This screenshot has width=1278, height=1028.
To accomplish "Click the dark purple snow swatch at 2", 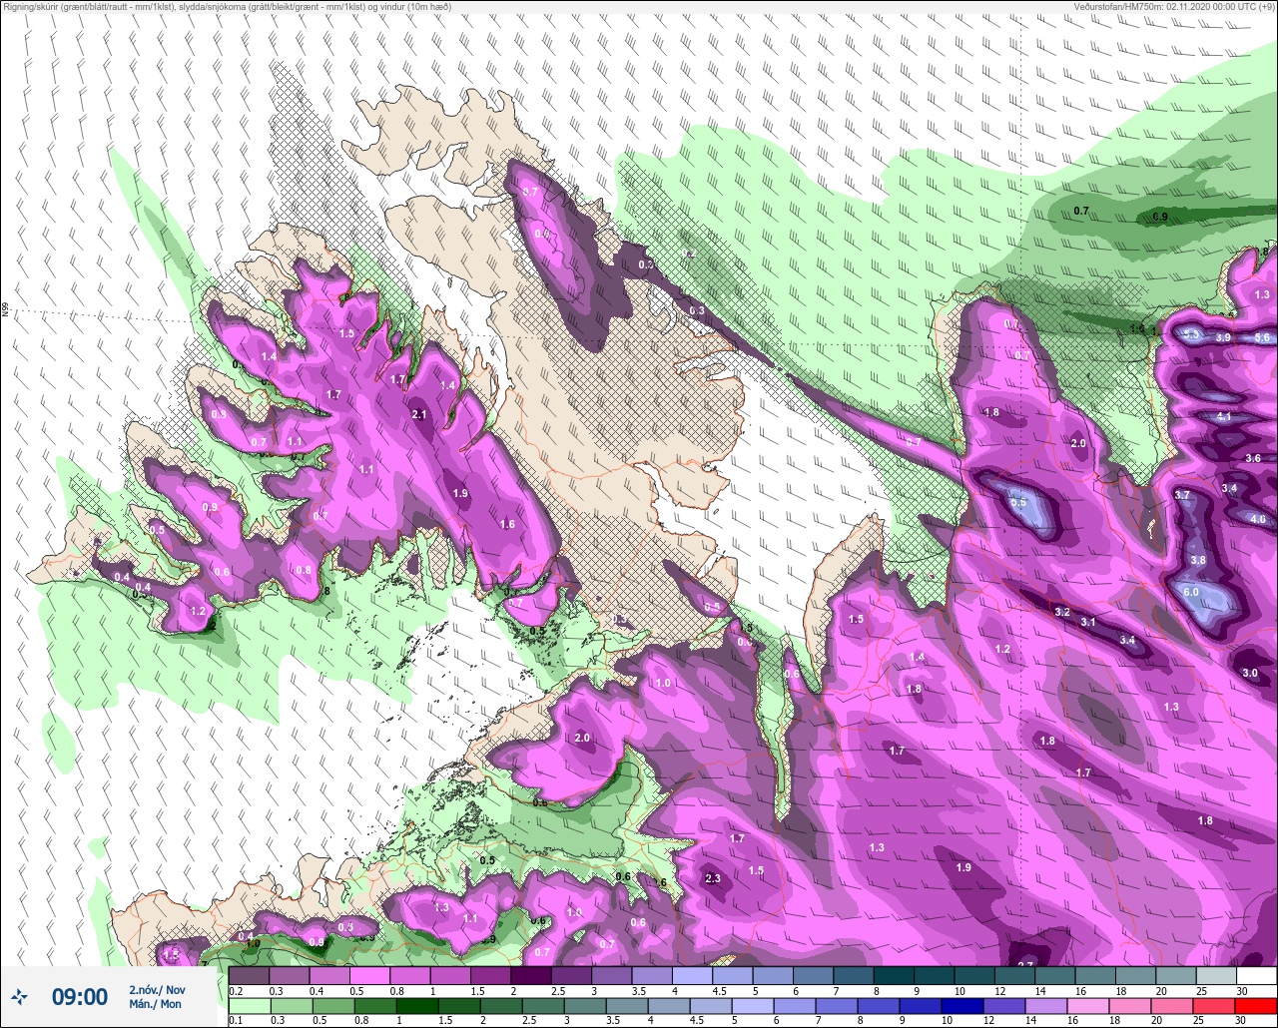I will 530,975.
